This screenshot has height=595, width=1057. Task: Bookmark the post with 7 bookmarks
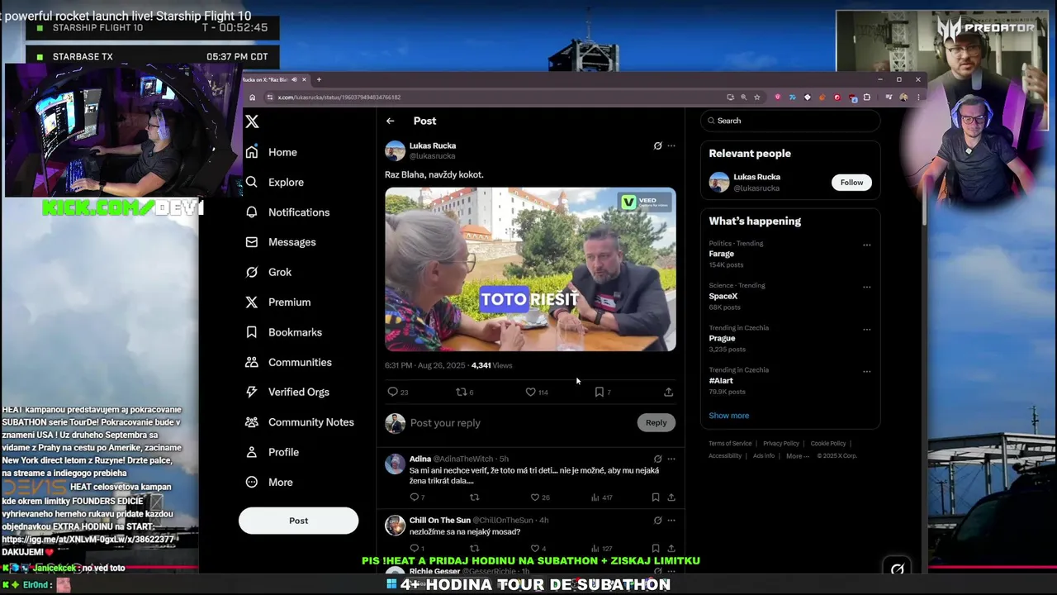(x=600, y=392)
